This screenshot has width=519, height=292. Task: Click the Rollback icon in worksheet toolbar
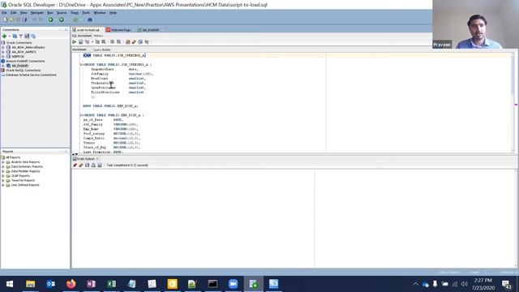pyautogui.click(x=118, y=42)
